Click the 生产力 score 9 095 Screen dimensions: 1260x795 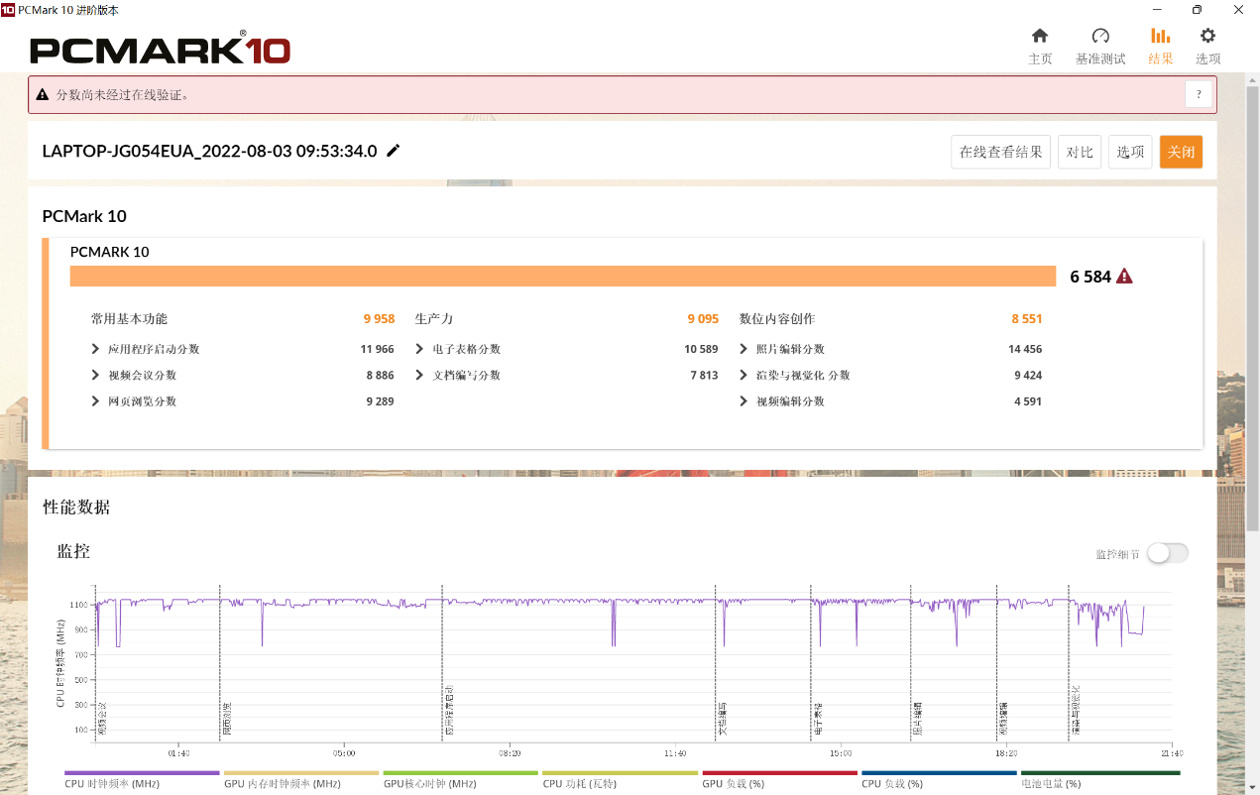(703, 319)
